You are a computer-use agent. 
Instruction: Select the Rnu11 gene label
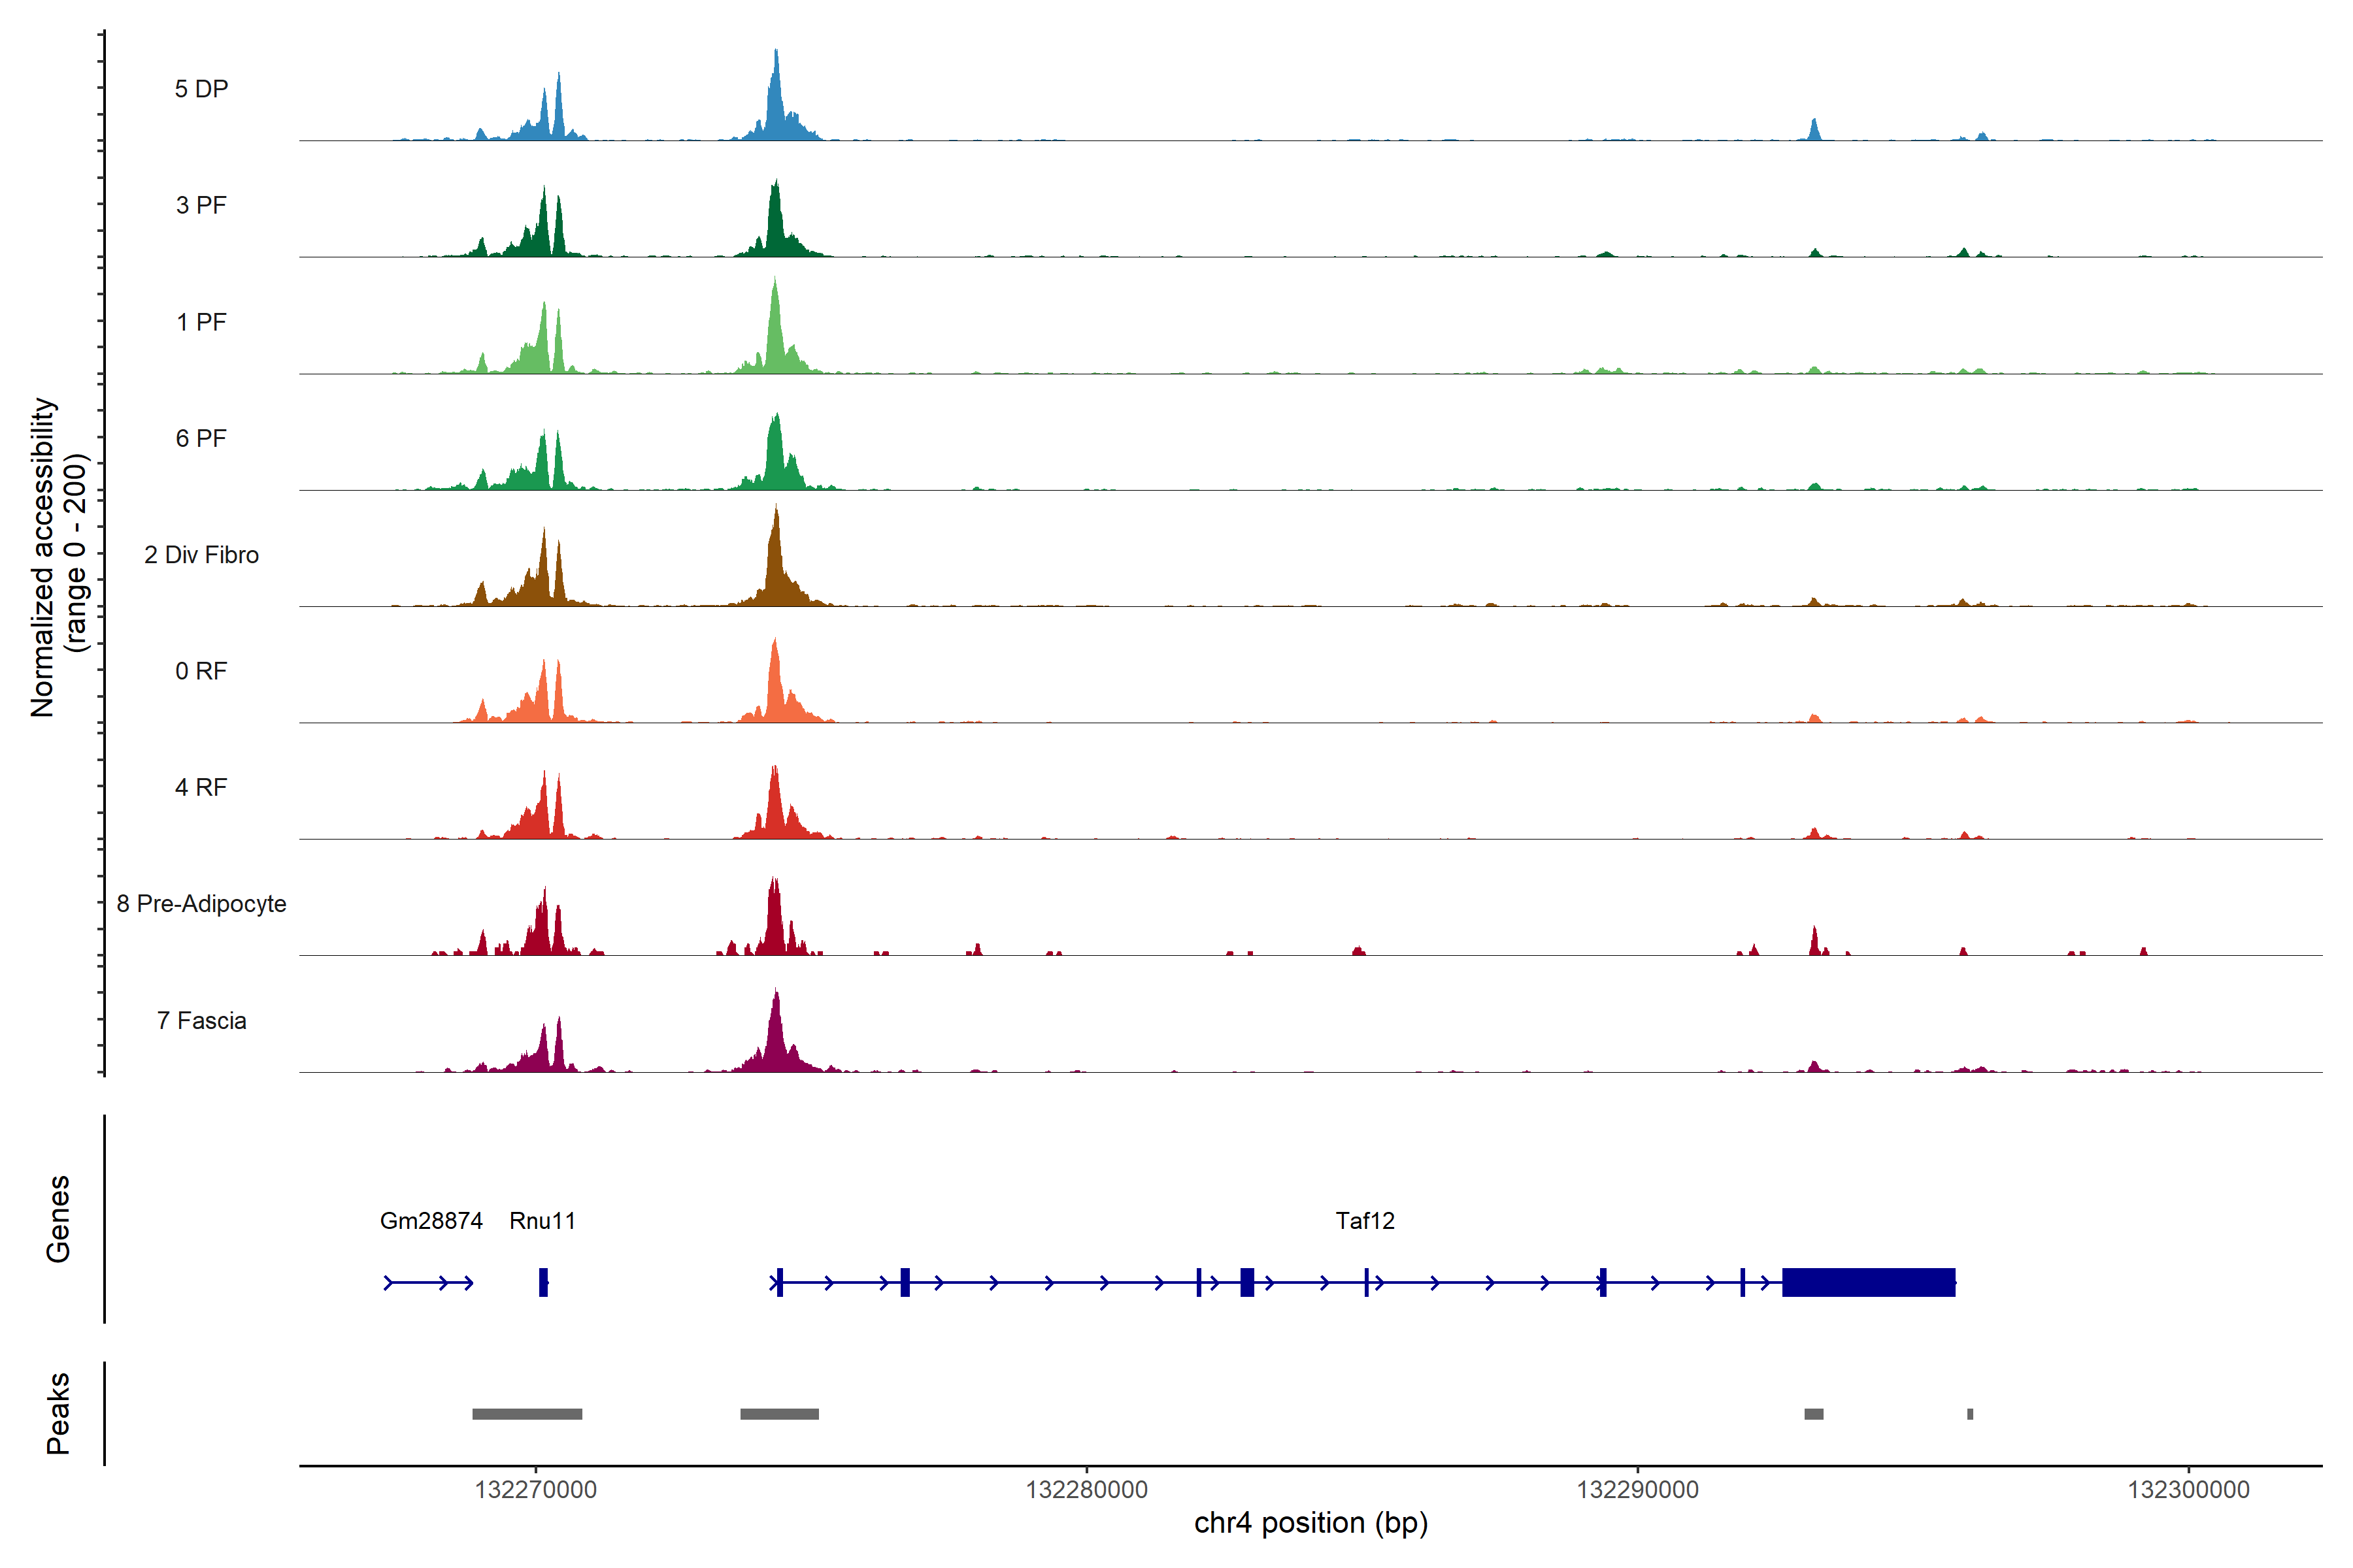542,1221
